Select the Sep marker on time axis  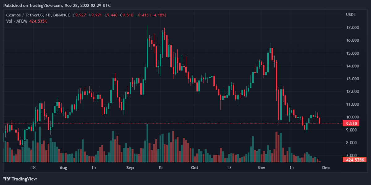[130, 168]
